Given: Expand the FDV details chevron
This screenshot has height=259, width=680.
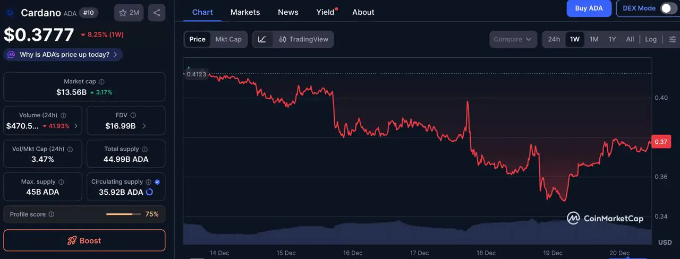Looking at the screenshot, I should 144,126.
